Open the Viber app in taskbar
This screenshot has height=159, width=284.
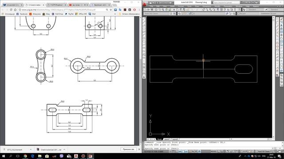62,156
